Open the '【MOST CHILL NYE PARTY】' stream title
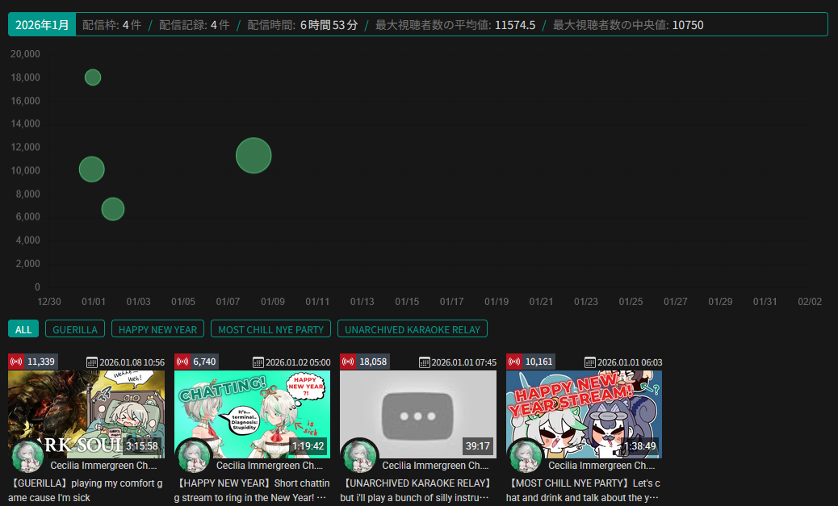This screenshot has width=838, height=506. pyautogui.click(x=583, y=491)
